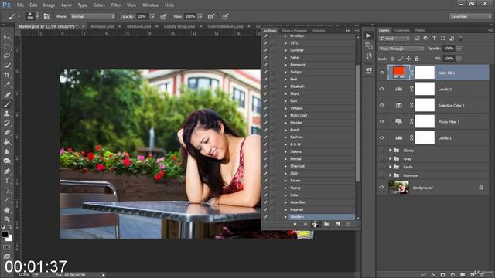The image size is (495, 278).
Task: Hide the Levels 1 layer
Action: 381,137
